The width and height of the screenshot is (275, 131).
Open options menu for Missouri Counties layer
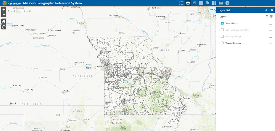coord(271,43)
